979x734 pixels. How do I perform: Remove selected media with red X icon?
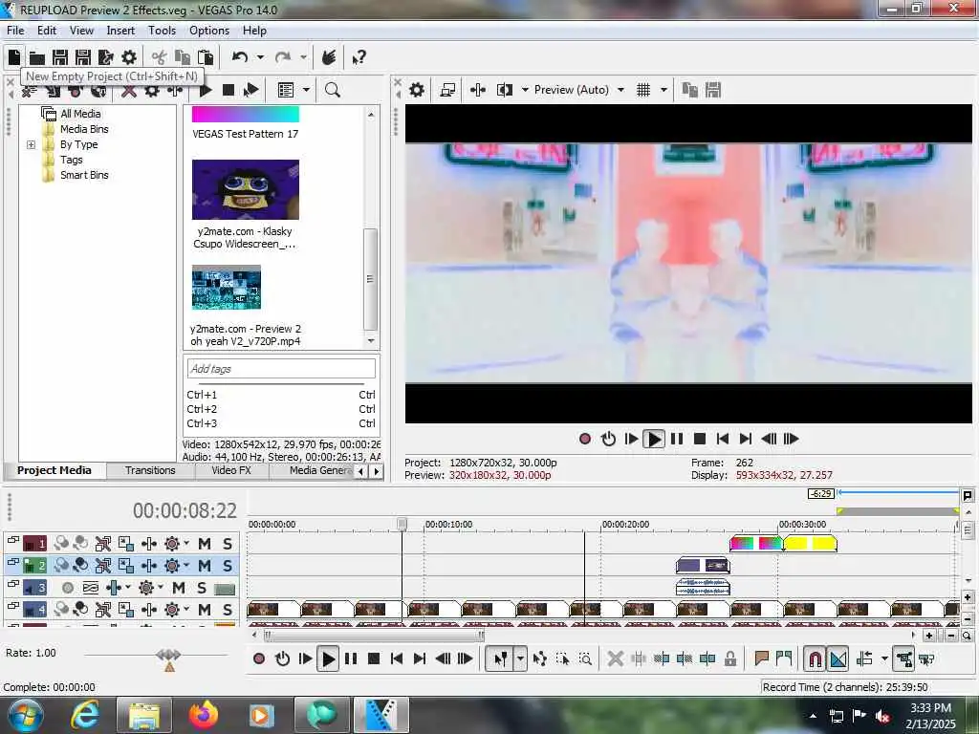click(129, 91)
